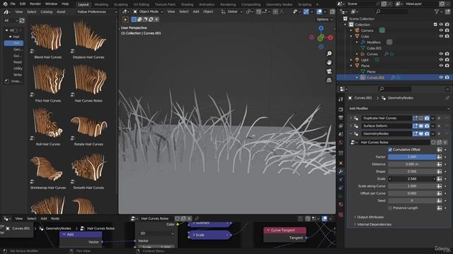The height and width of the screenshot is (254, 453).
Task: Open Follow Preferences dropdown in asset browser
Action: click(97, 12)
